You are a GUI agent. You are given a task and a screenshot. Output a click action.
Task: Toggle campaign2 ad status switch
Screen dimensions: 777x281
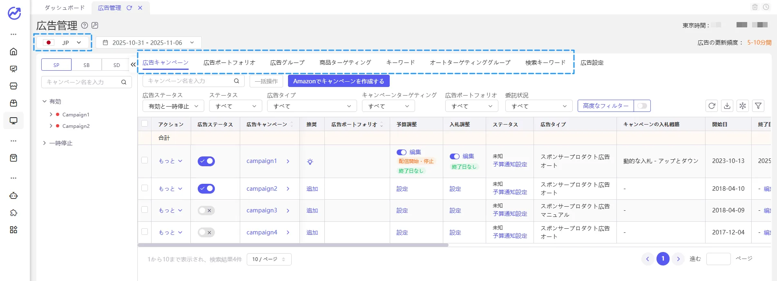tap(206, 189)
